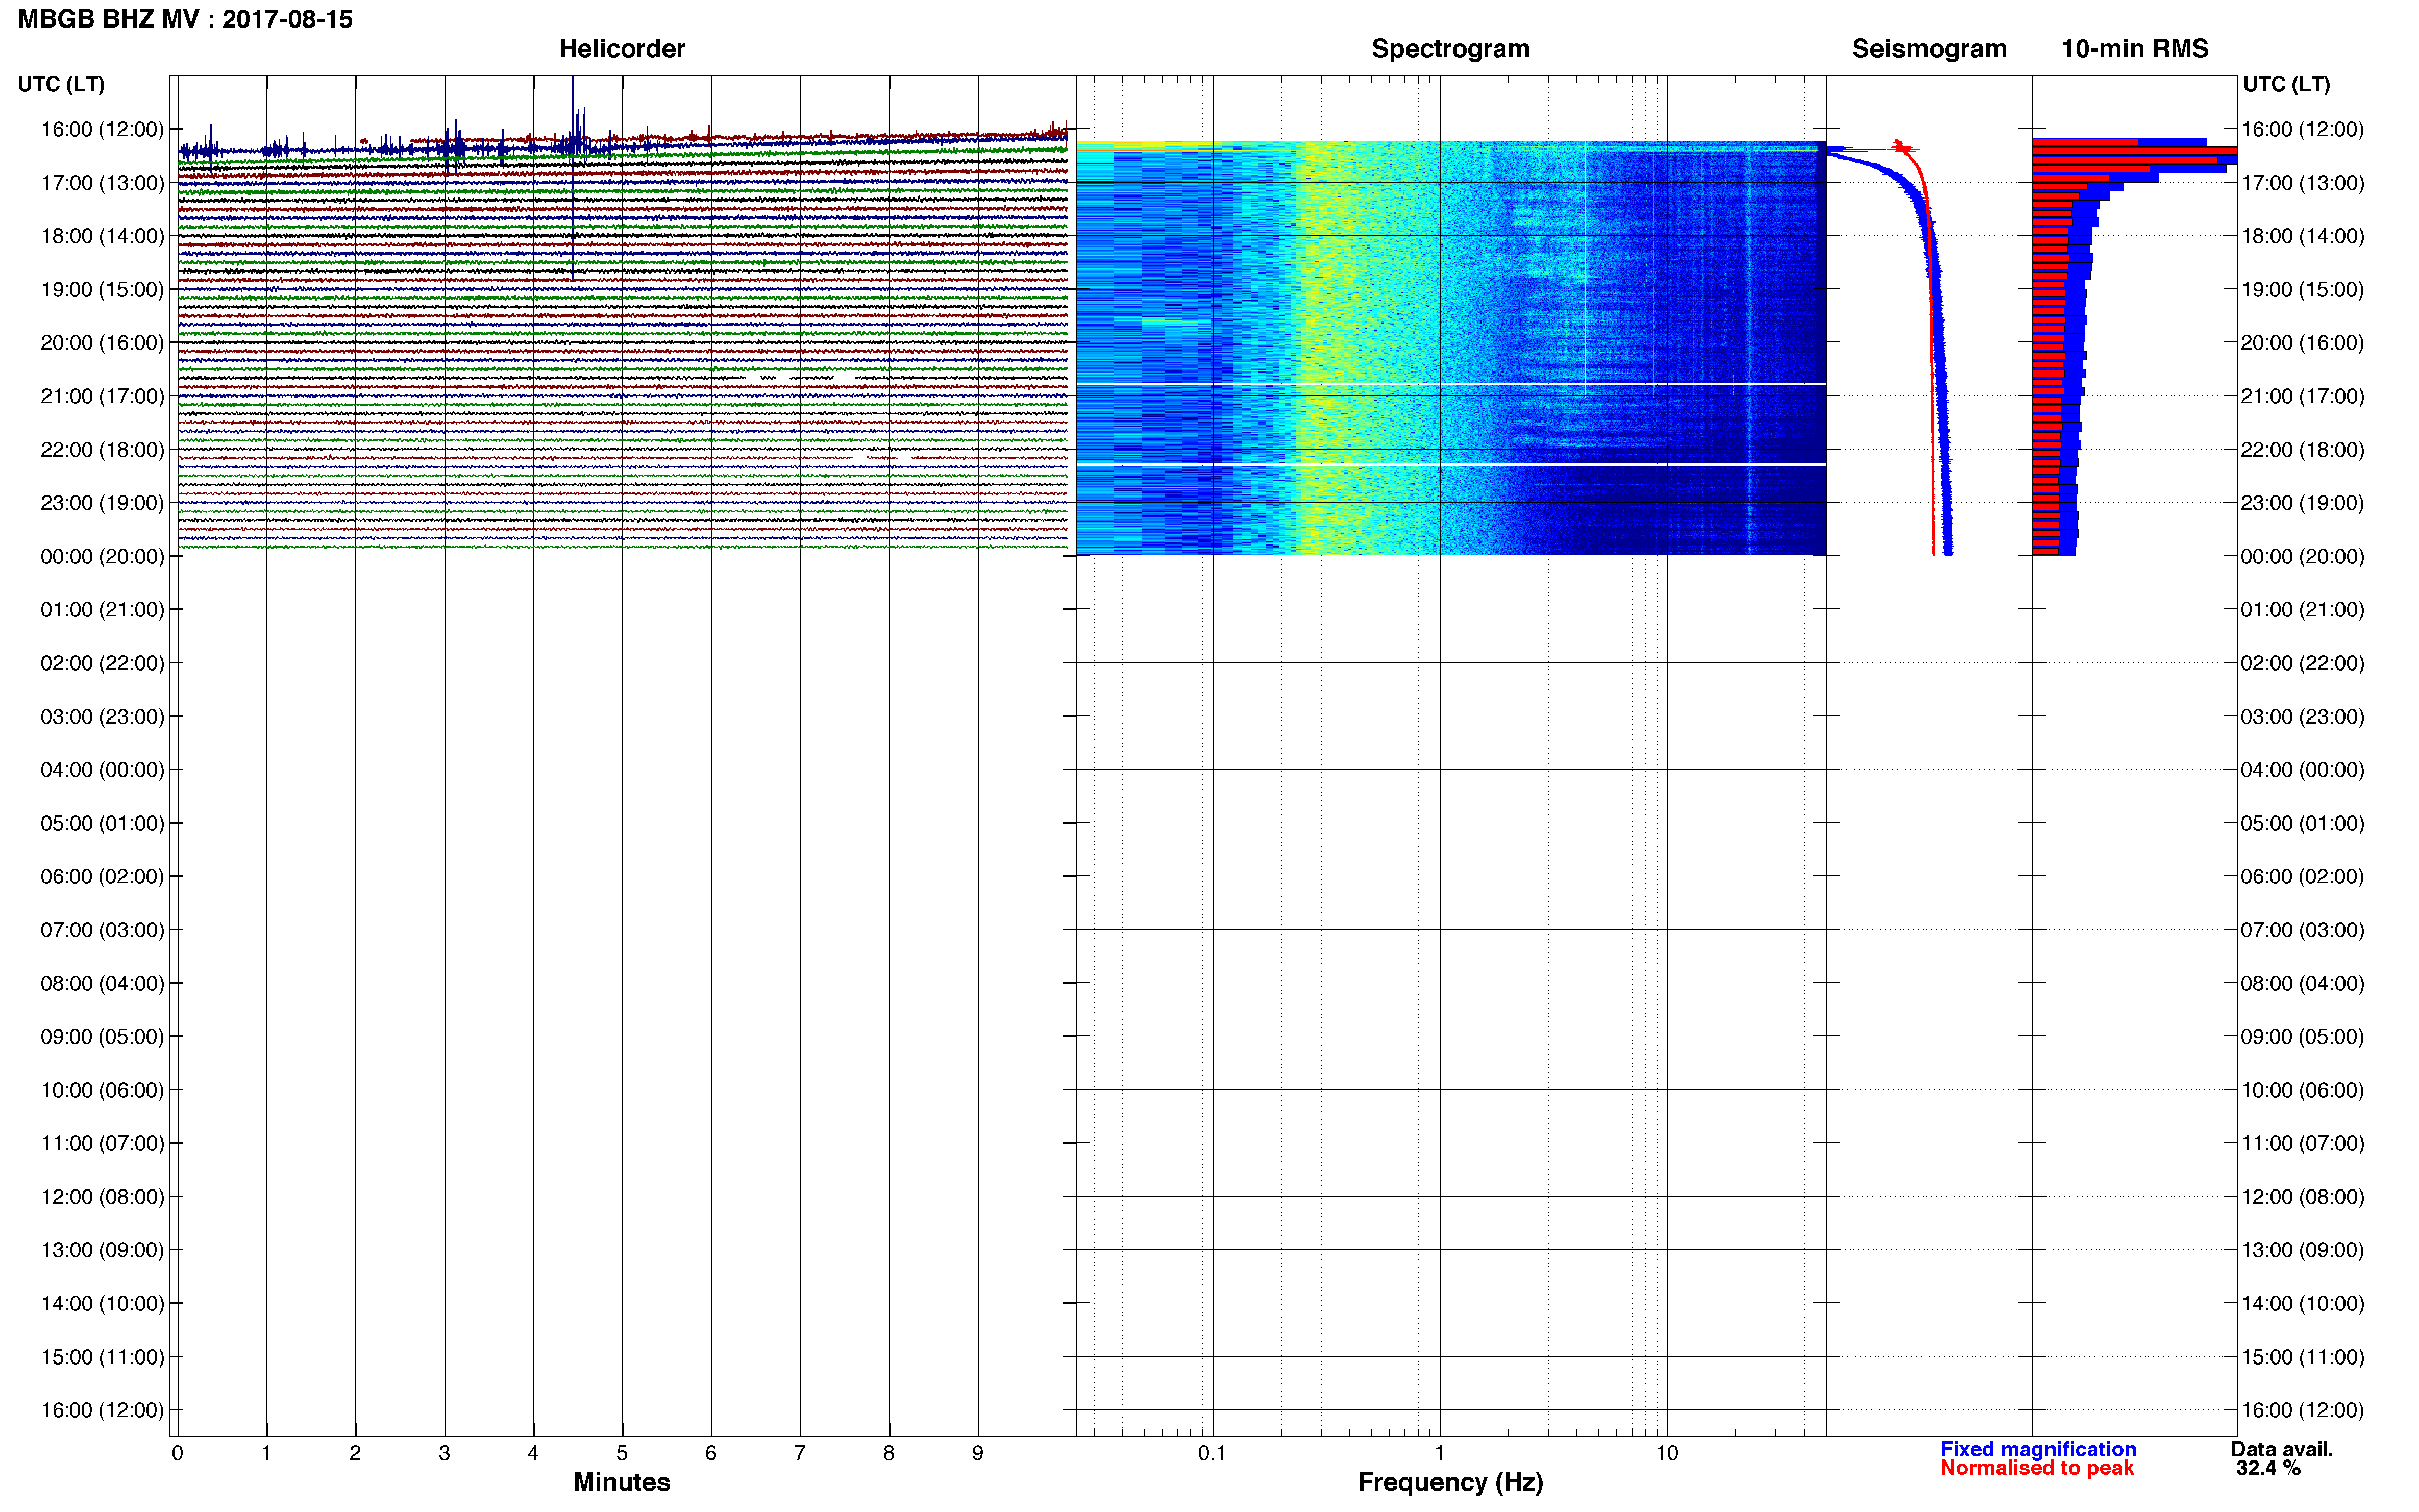The height and width of the screenshot is (1512, 2419).
Task: Click the right '21:00 (17:00)' time label
Action: (2302, 396)
